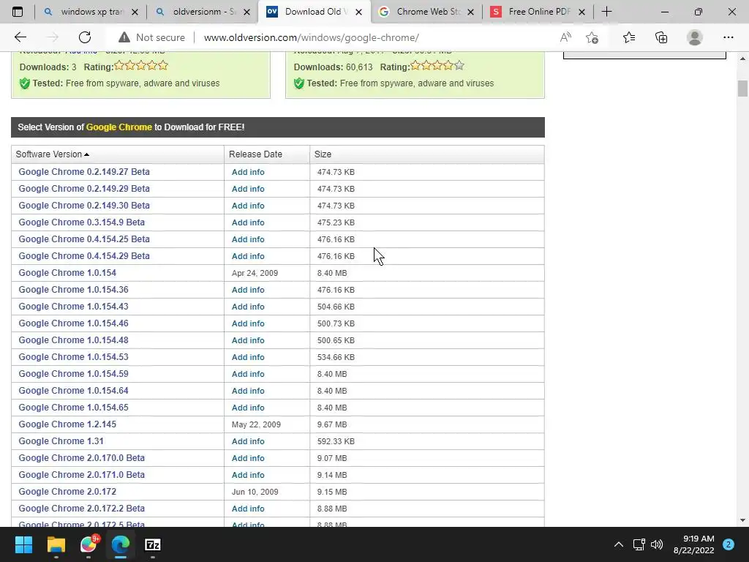Select the 8.40 MB size for Chrome 1.0.154

tap(332, 274)
